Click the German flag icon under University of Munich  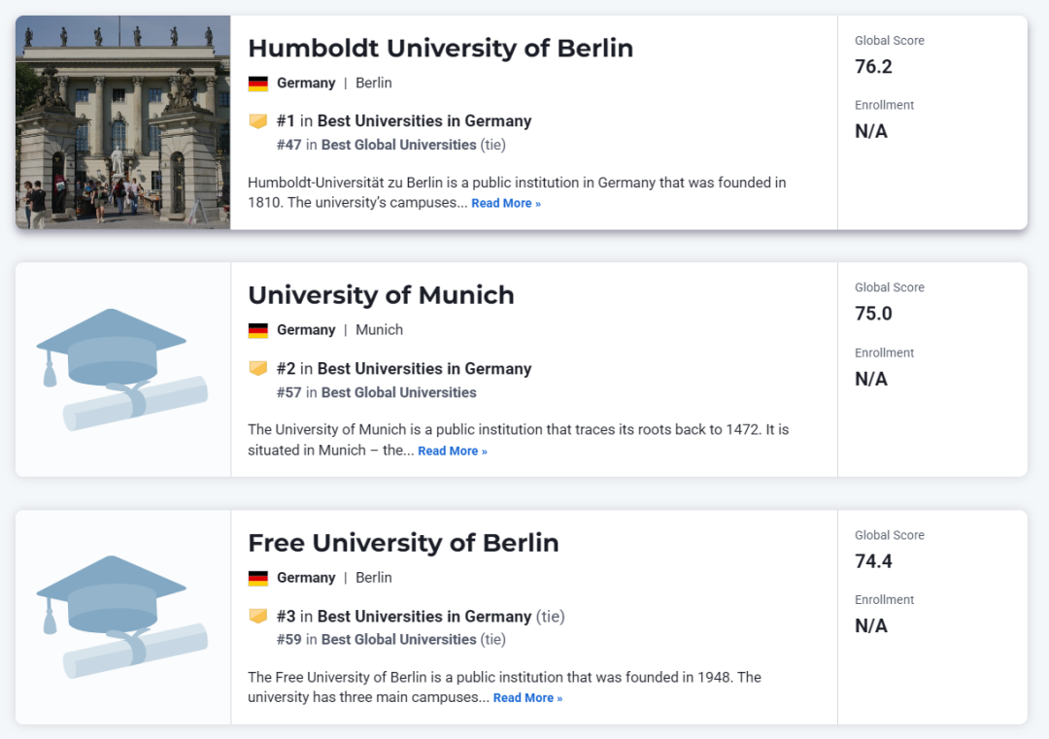pos(257,330)
